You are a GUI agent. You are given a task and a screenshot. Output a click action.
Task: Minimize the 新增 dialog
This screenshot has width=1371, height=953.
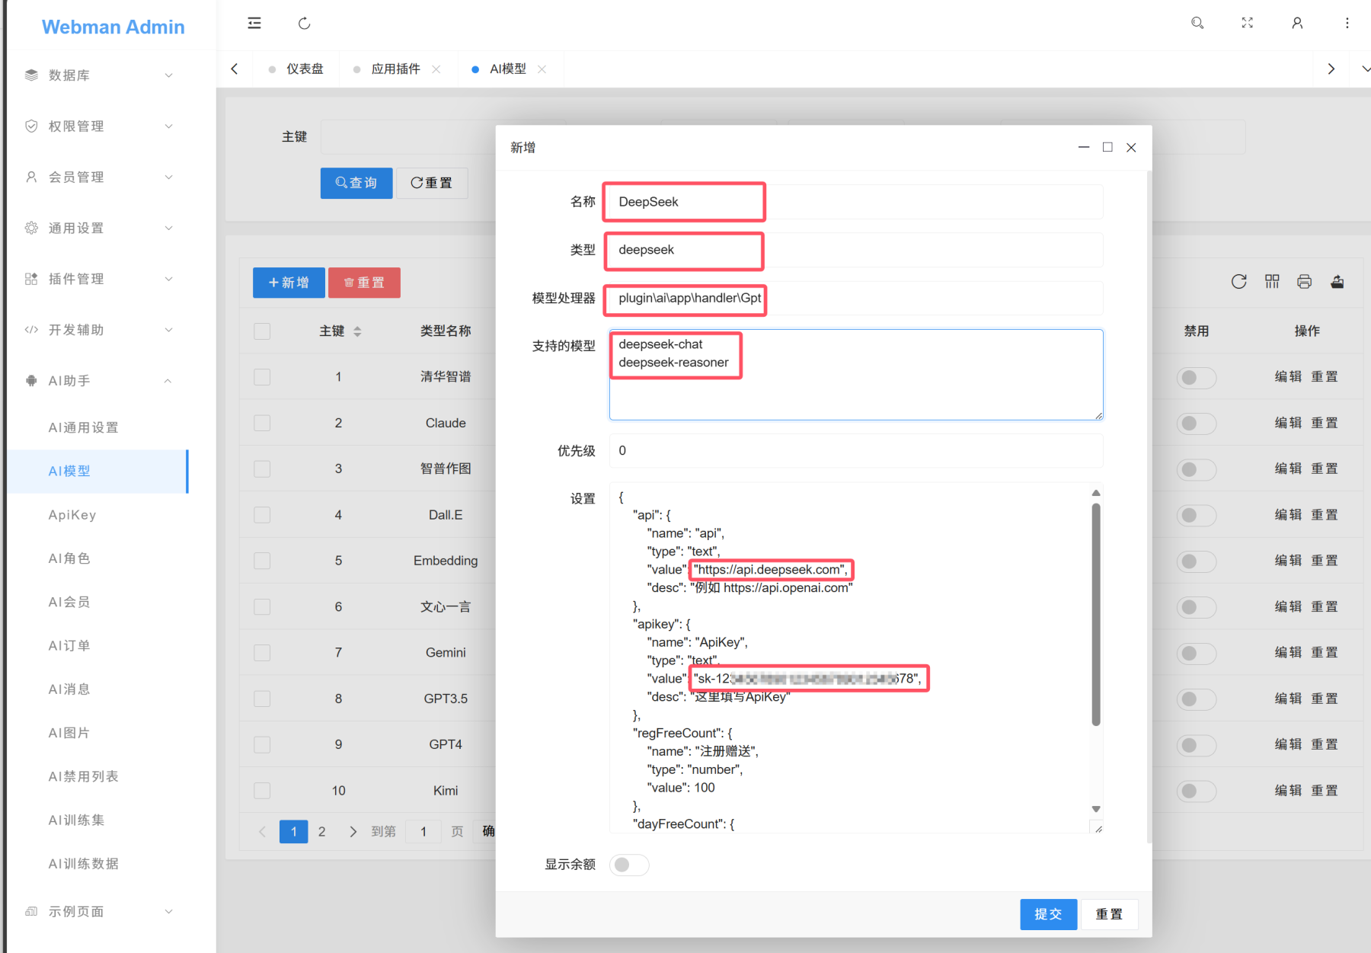pyautogui.click(x=1084, y=147)
